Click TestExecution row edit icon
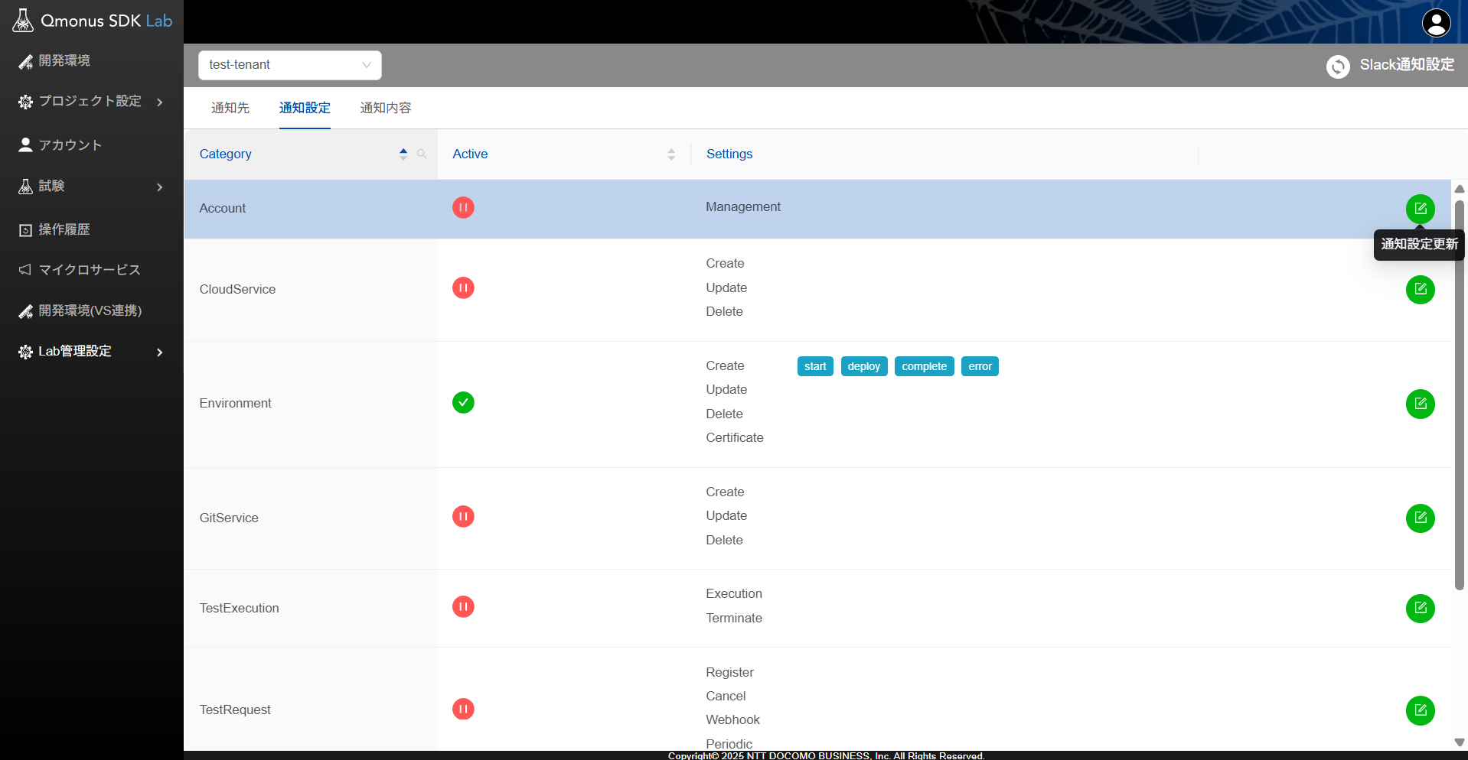Viewport: 1468px width, 760px height. (1420, 609)
